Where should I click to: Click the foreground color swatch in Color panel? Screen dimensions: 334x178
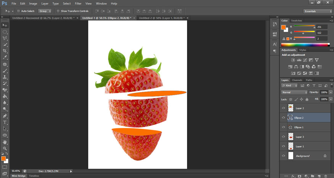click(x=283, y=27)
